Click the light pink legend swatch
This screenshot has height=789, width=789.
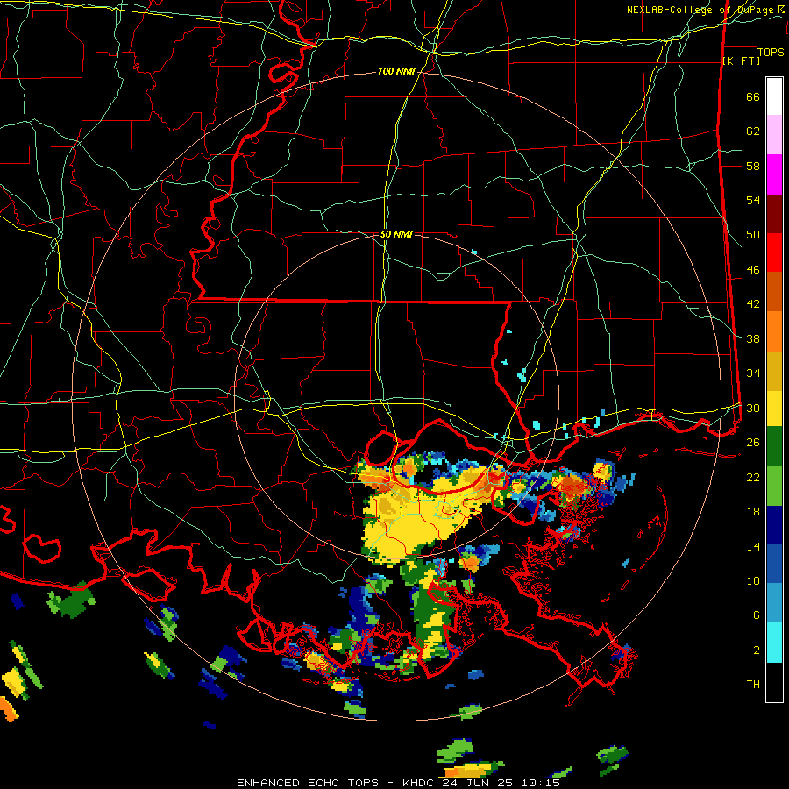pos(774,134)
